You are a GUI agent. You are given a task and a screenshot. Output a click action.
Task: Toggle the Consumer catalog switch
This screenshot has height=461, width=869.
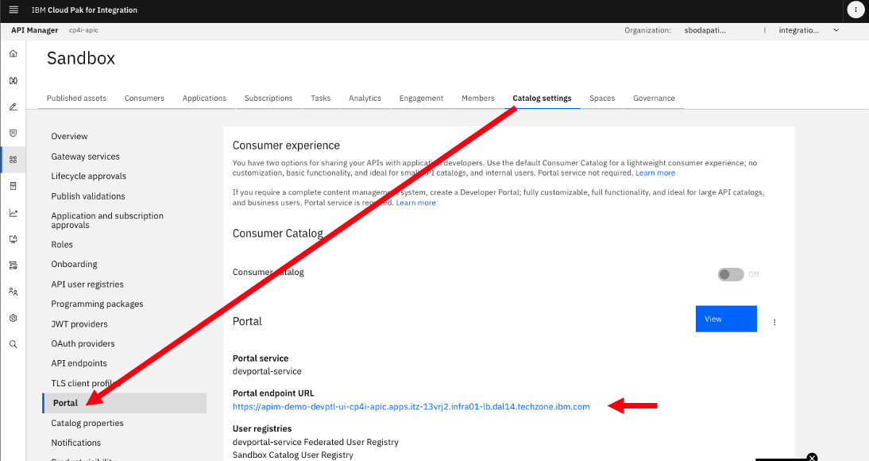coord(731,274)
